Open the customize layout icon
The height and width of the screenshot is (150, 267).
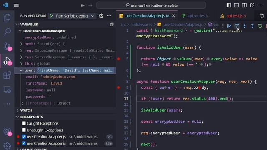click(252, 5)
